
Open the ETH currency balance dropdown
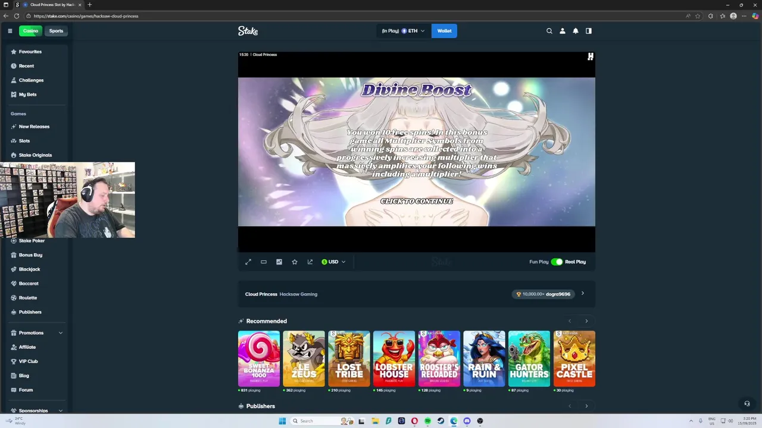tap(403, 31)
